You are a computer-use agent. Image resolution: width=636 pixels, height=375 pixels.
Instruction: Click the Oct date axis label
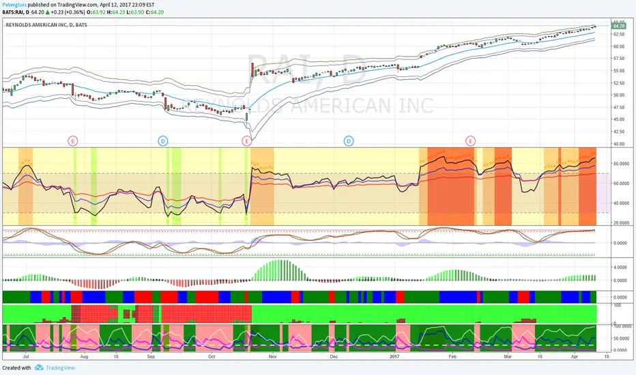[x=212, y=357]
